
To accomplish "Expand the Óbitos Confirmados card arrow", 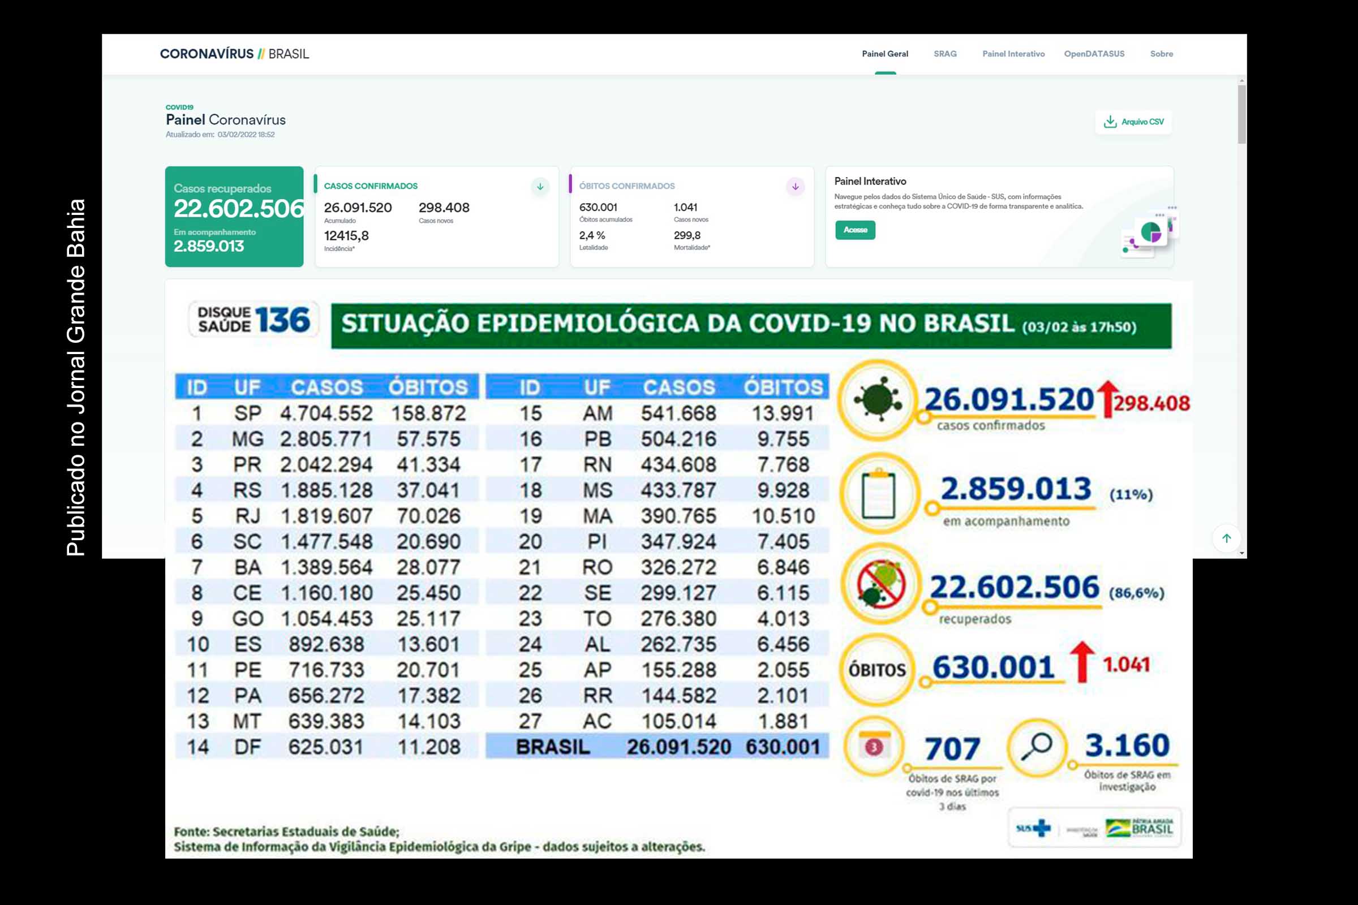I will click(795, 186).
